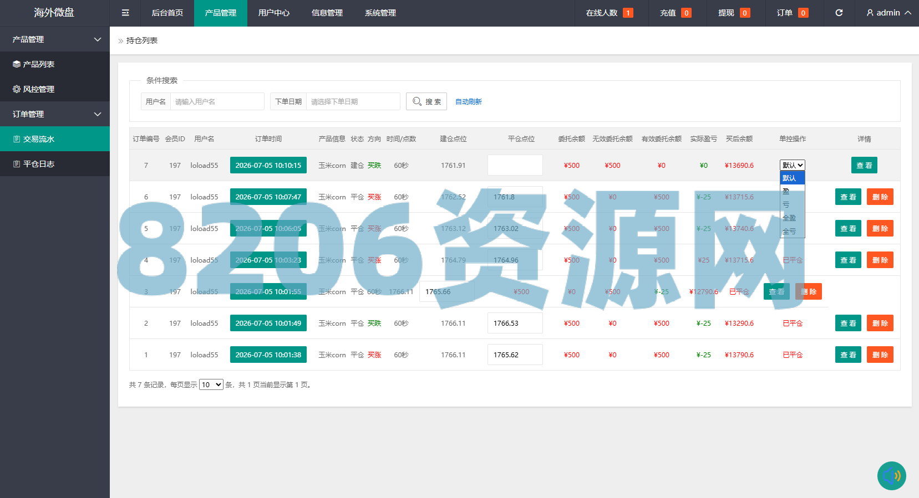Click the 已平仓 status of order 1
919x498 pixels.
coord(793,355)
